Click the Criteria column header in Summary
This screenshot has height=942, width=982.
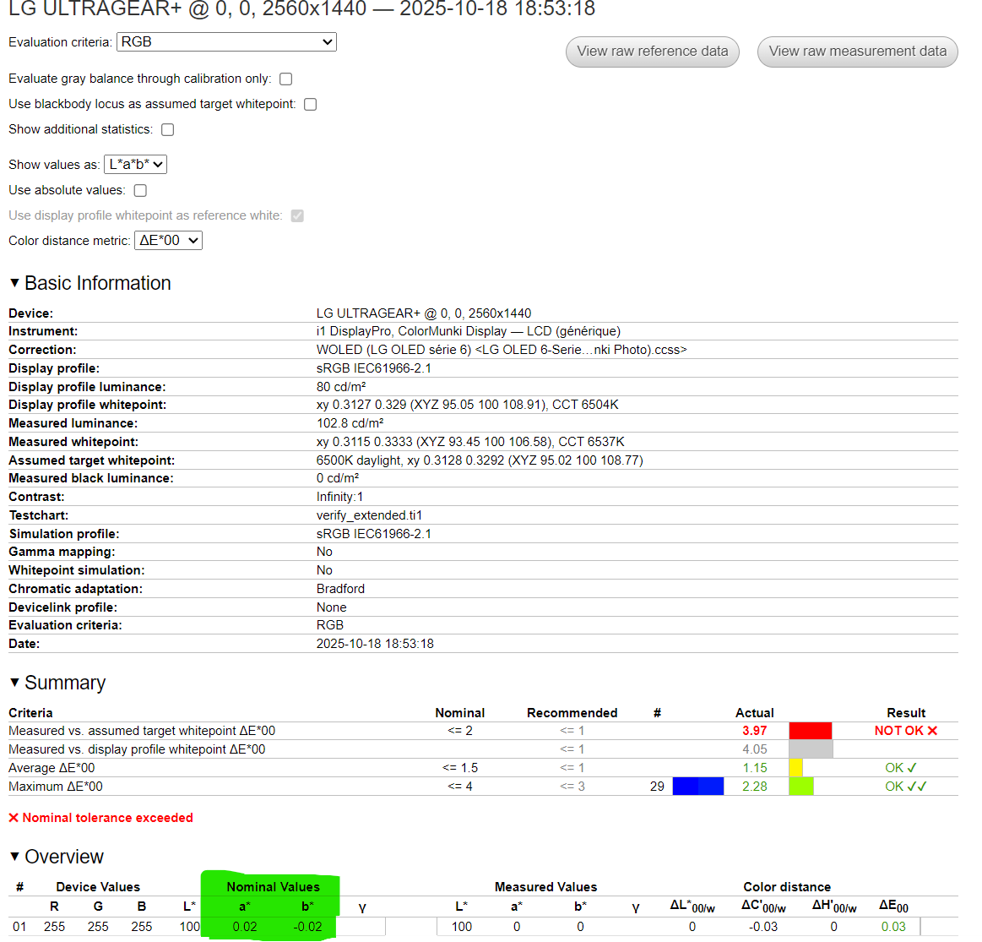click(30, 713)
